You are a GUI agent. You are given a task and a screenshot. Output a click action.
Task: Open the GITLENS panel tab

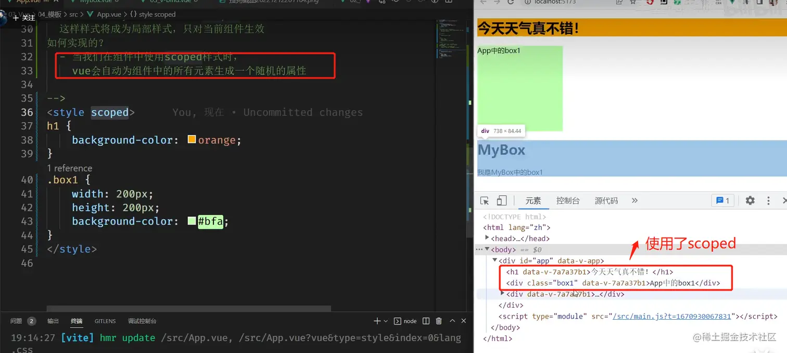(x=105, y=321)
